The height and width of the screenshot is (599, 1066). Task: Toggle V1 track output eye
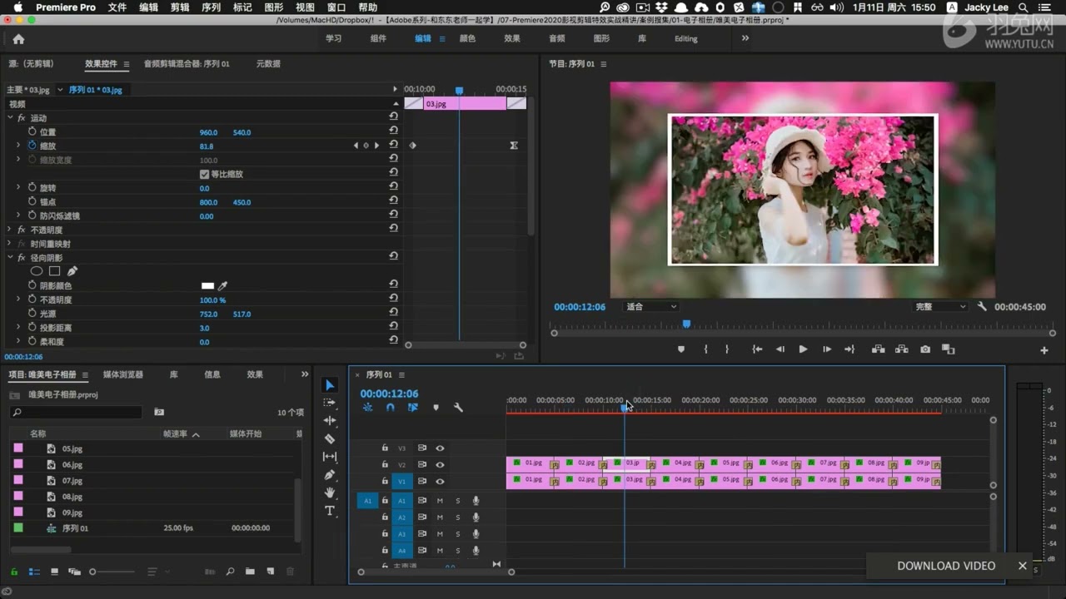[440, 482]
